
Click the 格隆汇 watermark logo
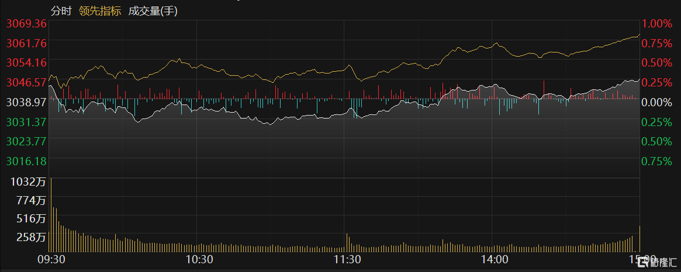(659, 263)
